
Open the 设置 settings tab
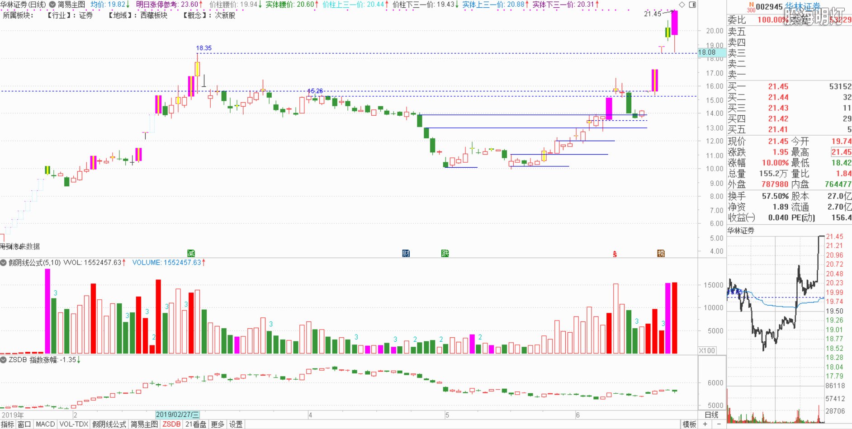pyautogui.click(x=236, y=424)
